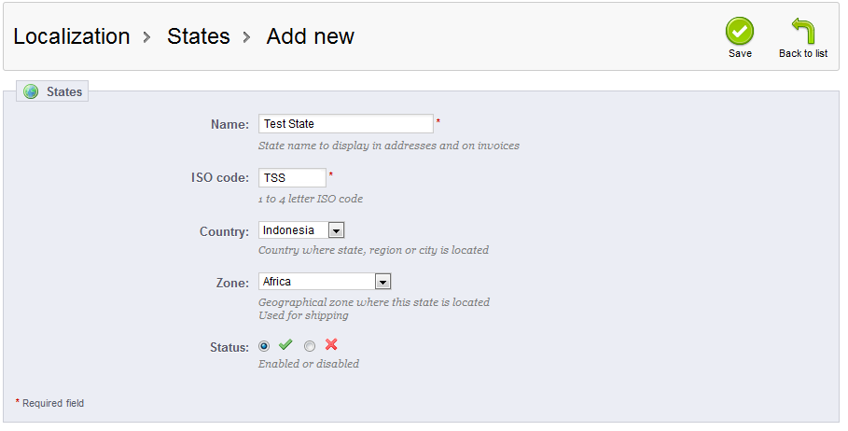The image size is (848, 431).
Task: Select the enabled status radio button
Action: click(264, 346)
